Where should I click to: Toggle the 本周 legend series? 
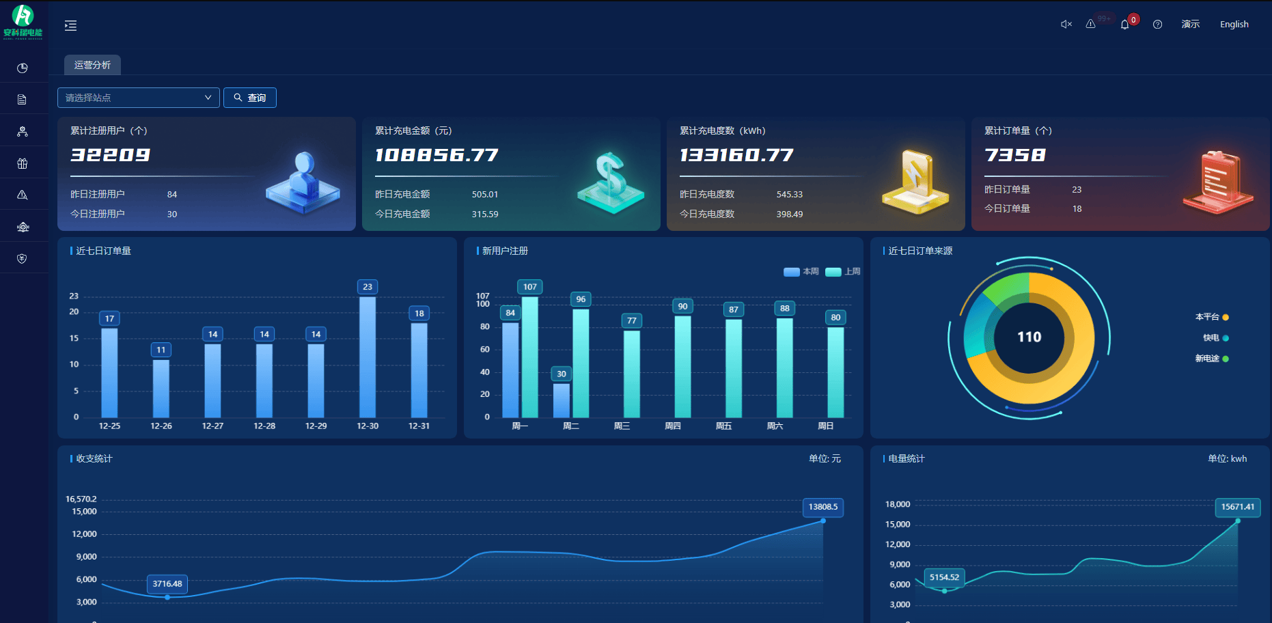[x=801, y=272]
